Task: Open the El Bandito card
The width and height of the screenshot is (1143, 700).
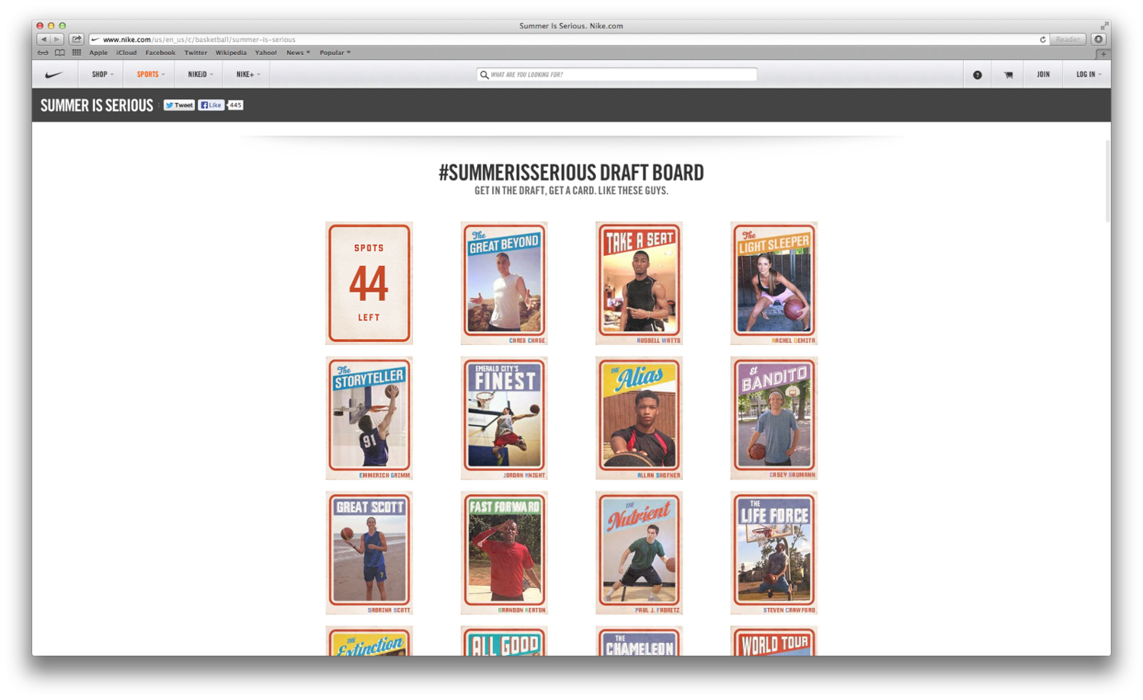Action: click(x=773, y=418)
